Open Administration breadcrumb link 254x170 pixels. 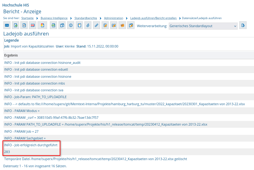pos(114,18)
